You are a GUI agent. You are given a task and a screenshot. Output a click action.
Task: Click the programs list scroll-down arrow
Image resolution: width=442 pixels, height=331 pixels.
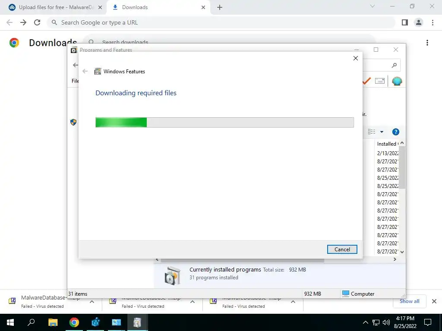point(402,252)
